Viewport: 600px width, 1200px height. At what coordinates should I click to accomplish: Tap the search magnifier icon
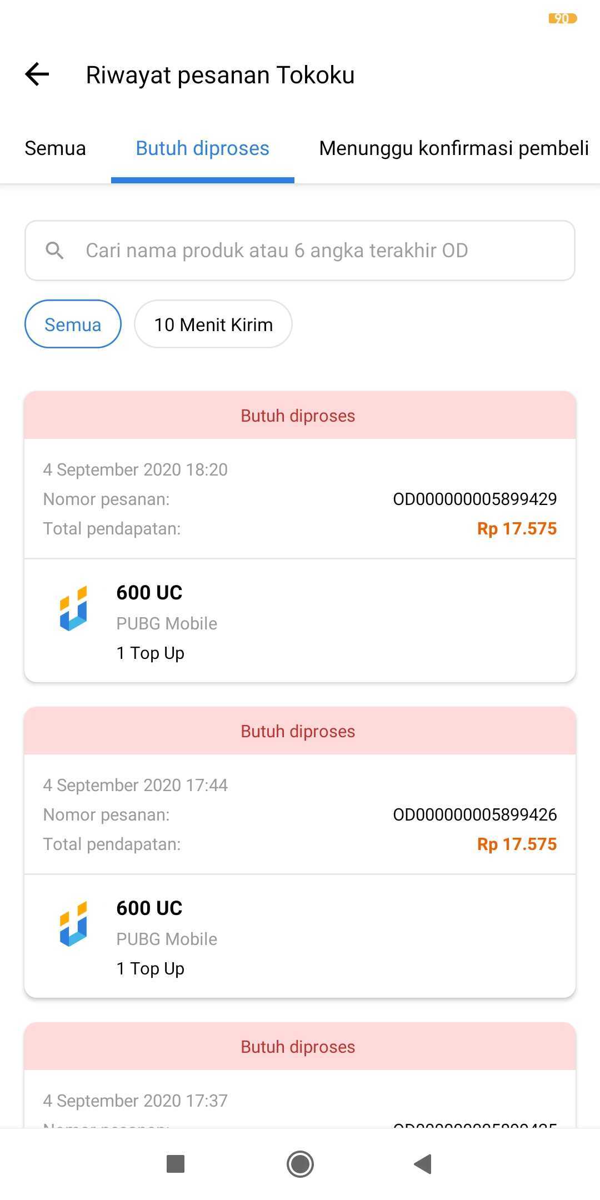[x=54, y=251]
